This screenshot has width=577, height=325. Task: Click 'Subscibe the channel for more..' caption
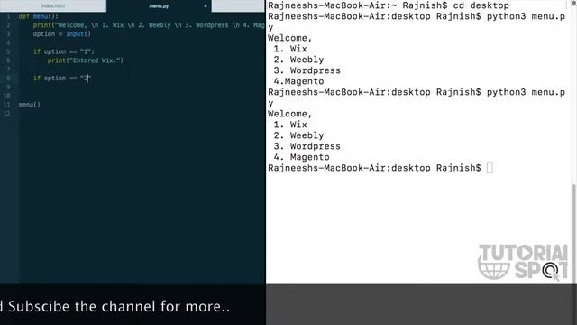(x=119, y=307)
